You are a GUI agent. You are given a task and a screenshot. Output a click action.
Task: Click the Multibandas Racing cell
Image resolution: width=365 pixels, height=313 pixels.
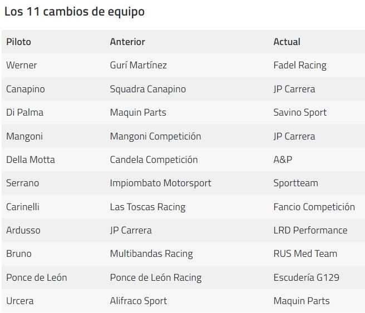point(151,254)
